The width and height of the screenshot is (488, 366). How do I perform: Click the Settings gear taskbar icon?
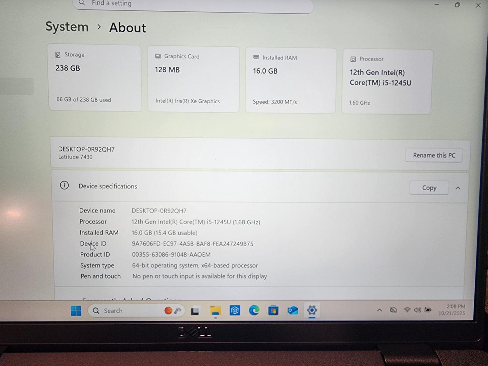click(x=312, y=310)
